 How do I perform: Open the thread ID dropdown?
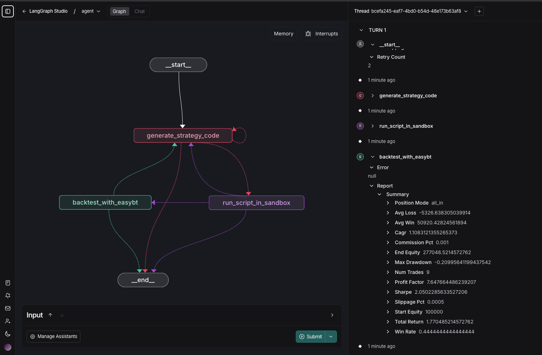(x=465, y=11)
